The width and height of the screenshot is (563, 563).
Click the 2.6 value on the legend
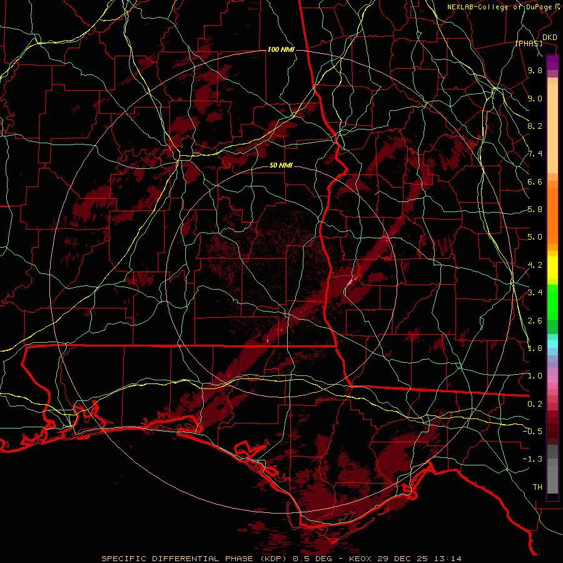pyautogui.click(x=535, y=320)
